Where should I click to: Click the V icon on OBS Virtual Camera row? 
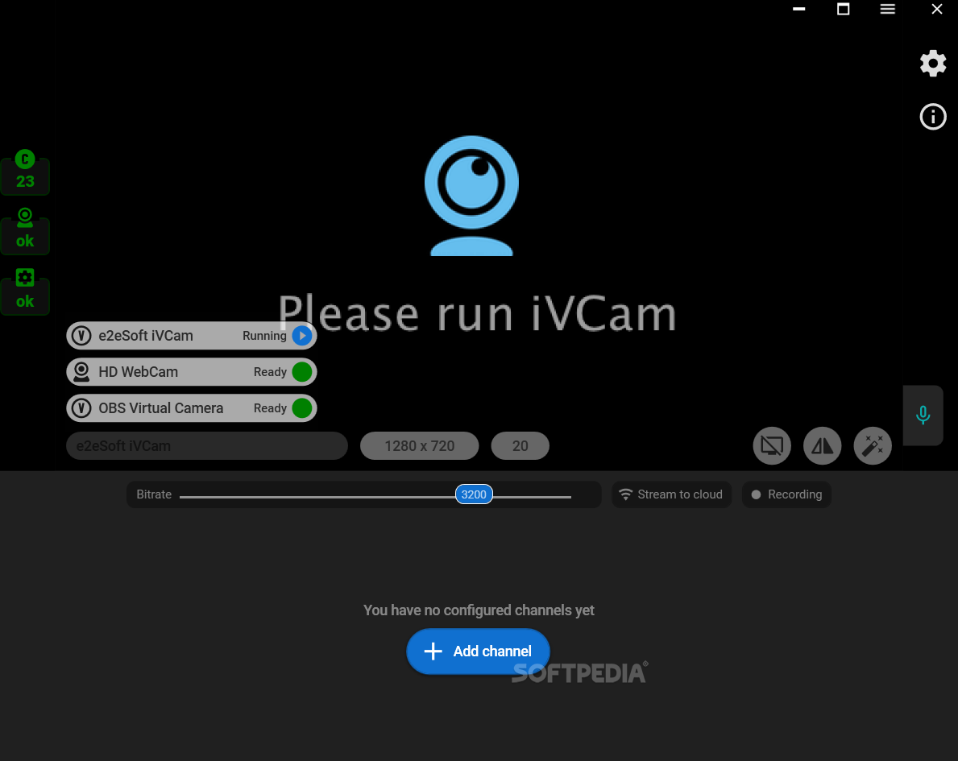coord(81,408)
